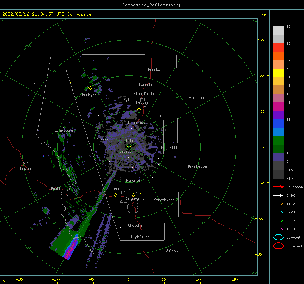
Task: Click the asterisk marker above Limestone
Action: pyautogui.click(x=64, y=127)
